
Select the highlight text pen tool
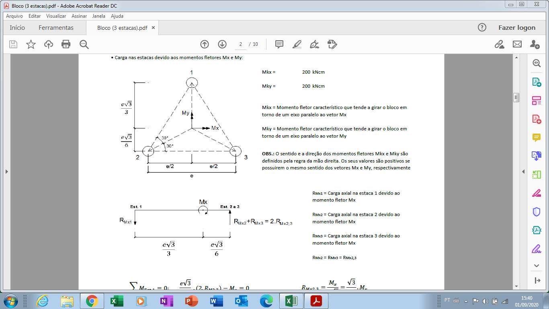click(297, 44)
